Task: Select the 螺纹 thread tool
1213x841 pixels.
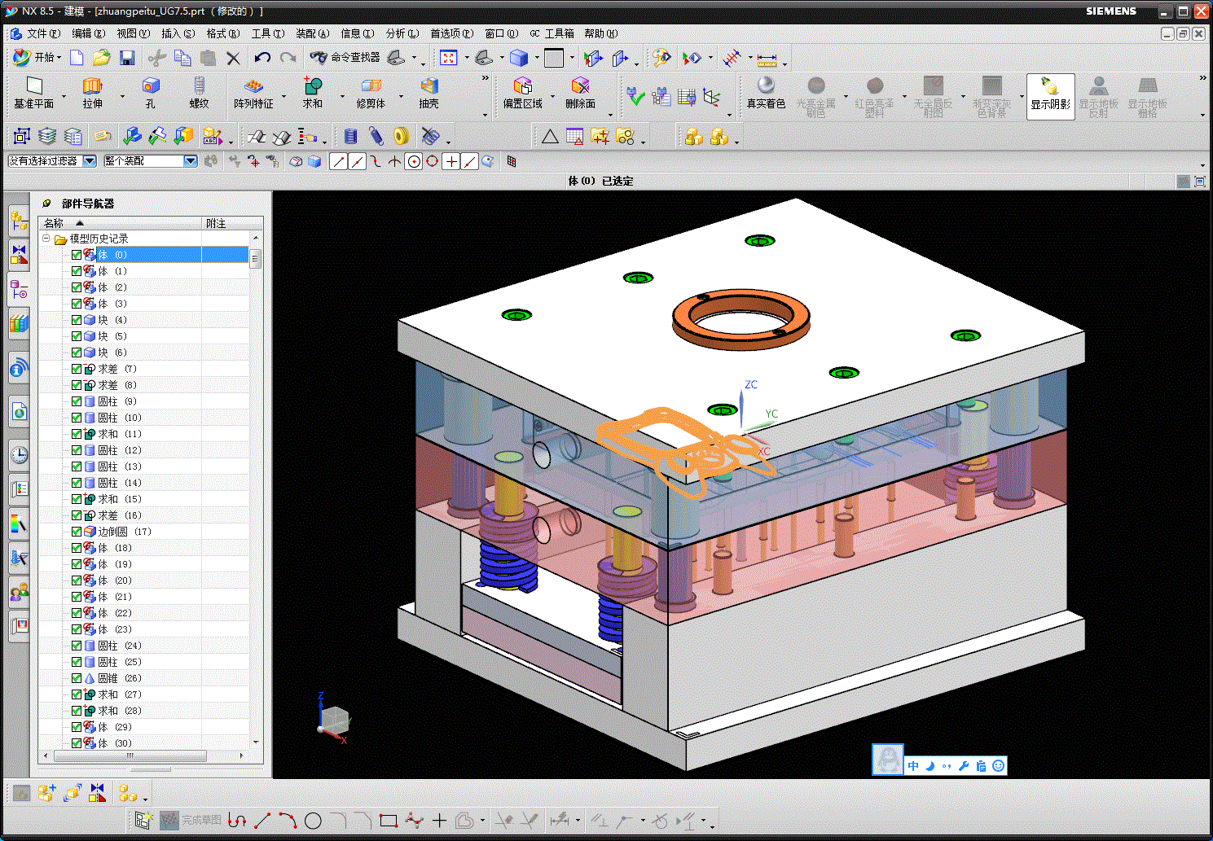Action: (x=200, y=92)
